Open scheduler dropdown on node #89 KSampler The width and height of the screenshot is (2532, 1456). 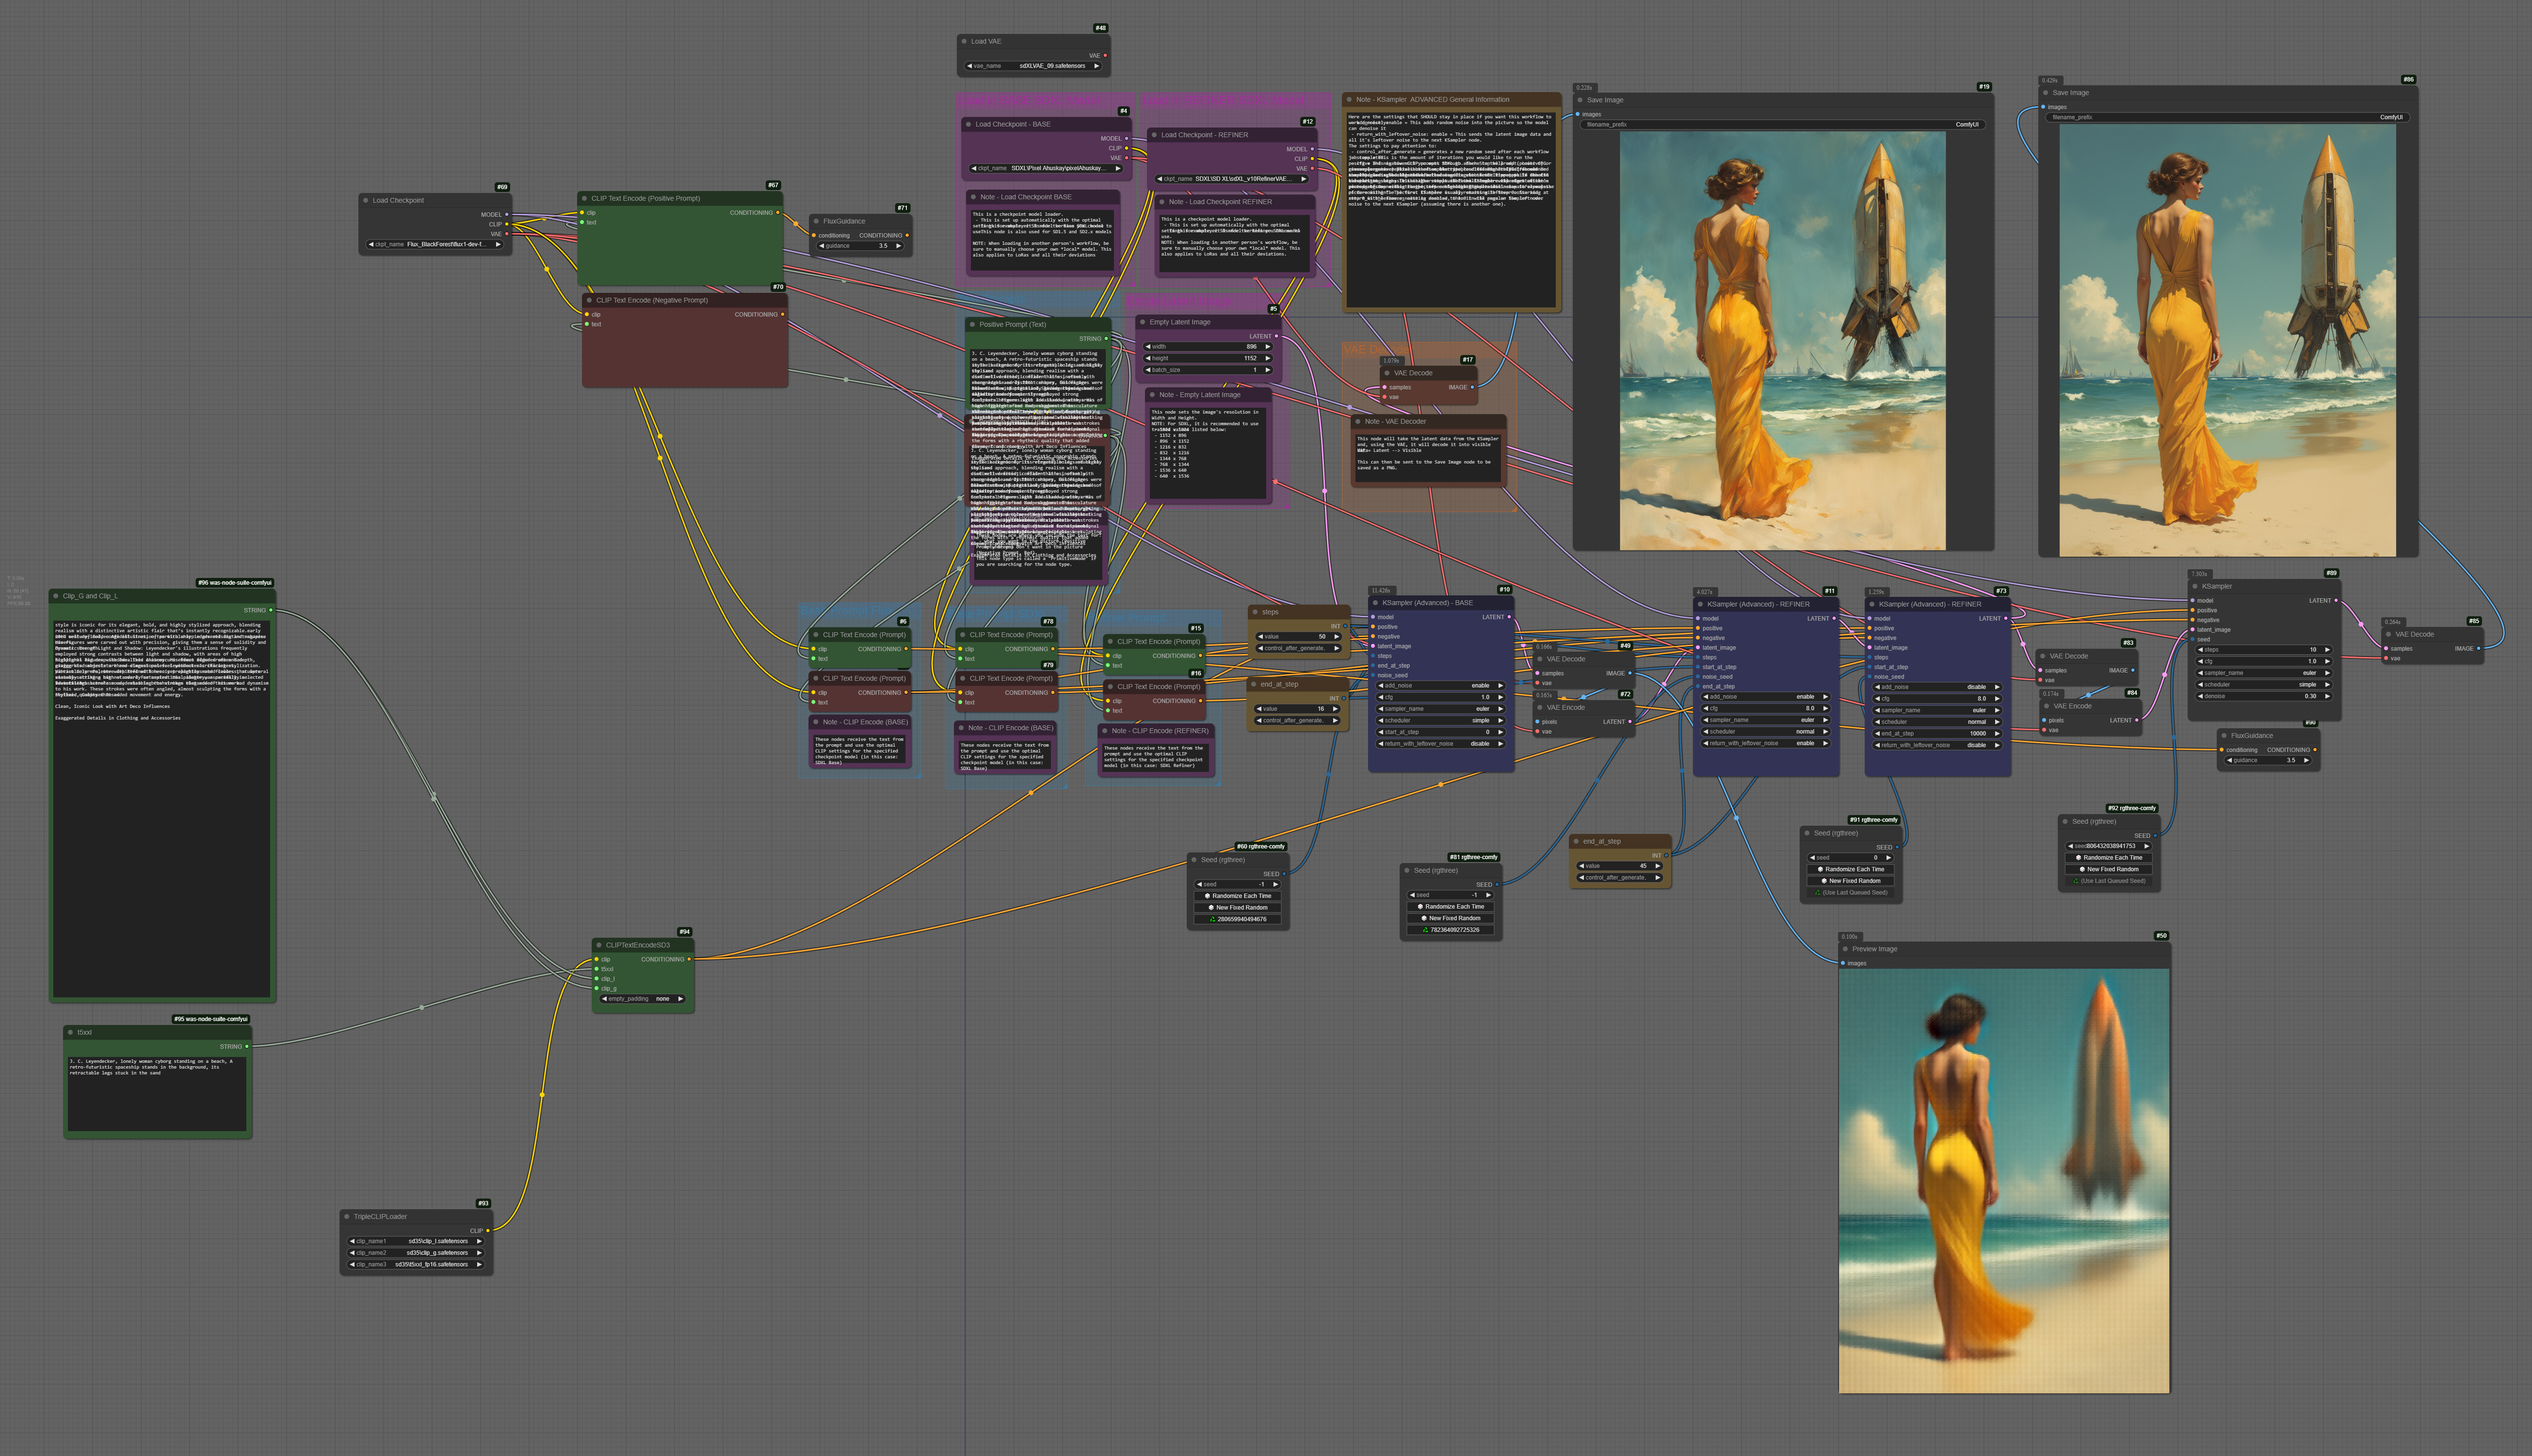pyautogui.click(x=2264, y=685)
